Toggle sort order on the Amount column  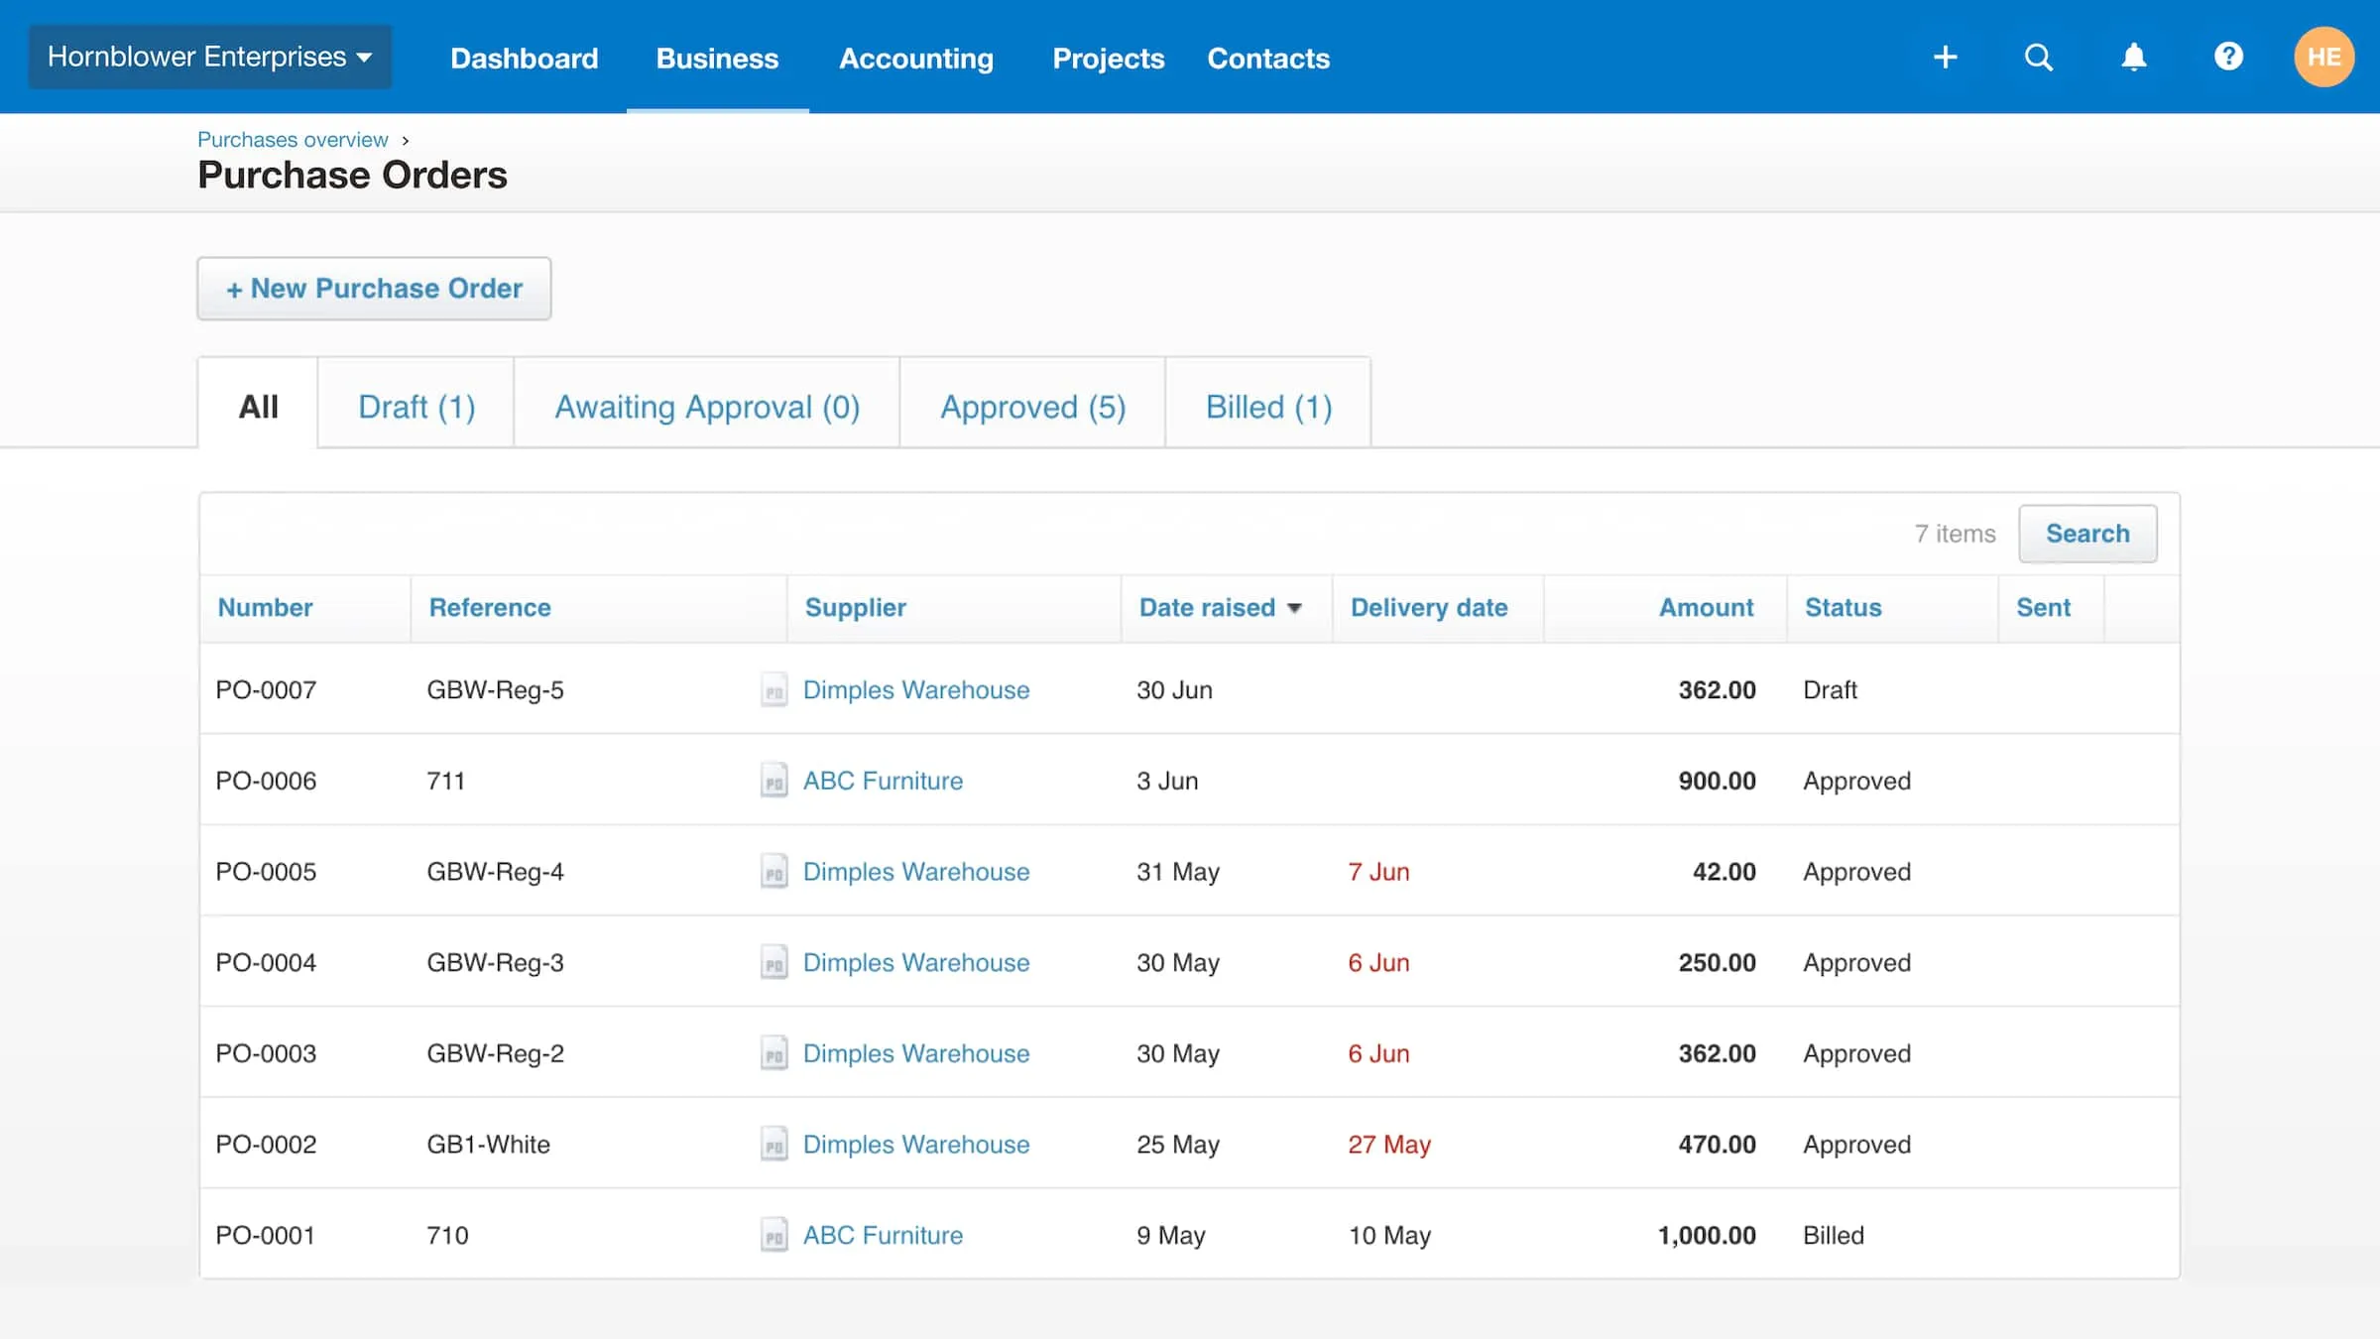[1706, 608]
